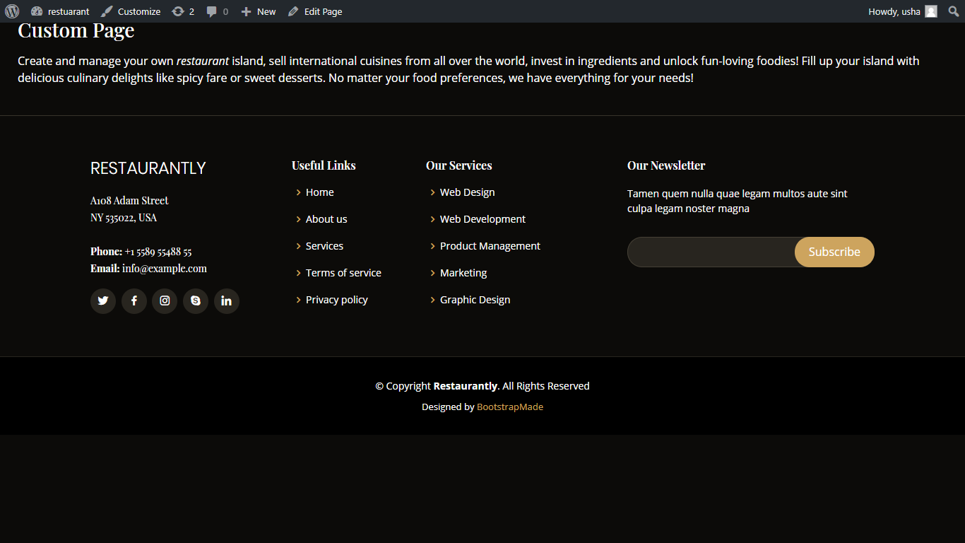Click the Our Services heading
This screenshot has width=965, height=543.
tap(459, 165)
